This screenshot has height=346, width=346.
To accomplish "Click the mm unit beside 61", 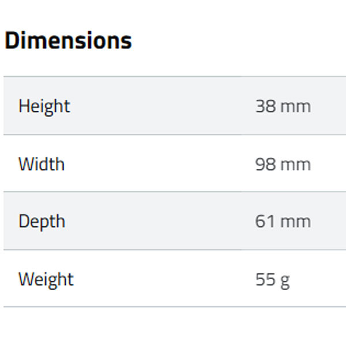I will coord(295,221).
